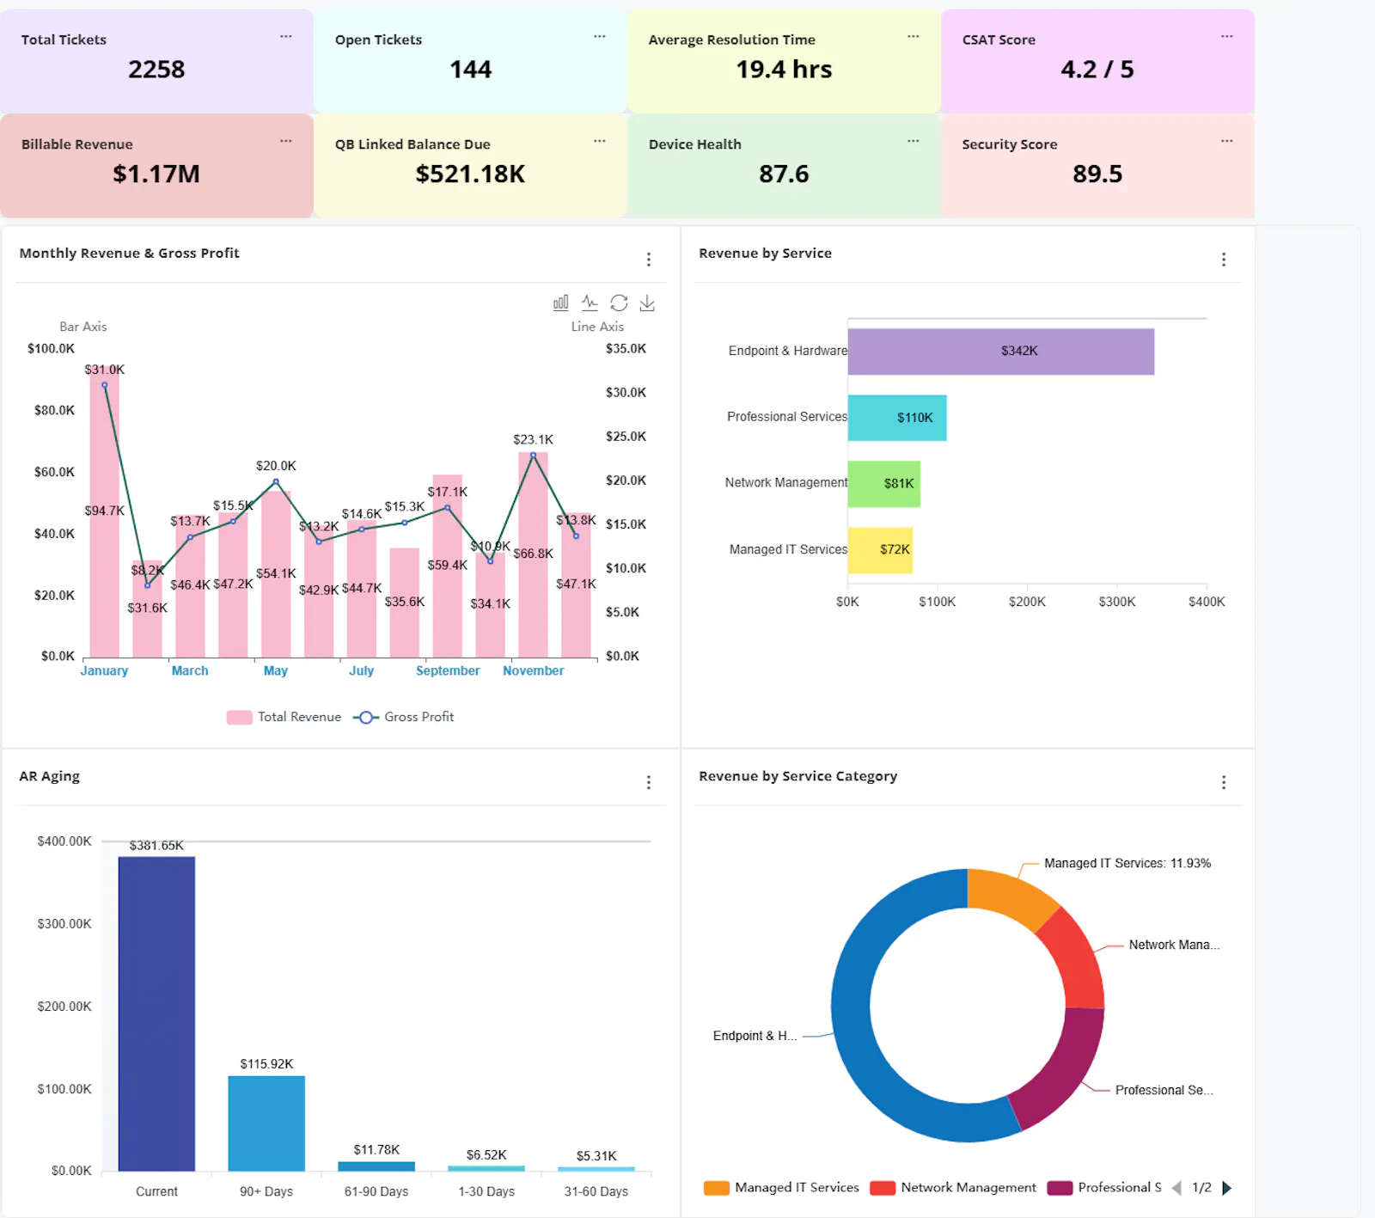The height and width of the screenshot is (1218, 1375).
Task: Go to previous legend page in donut chart
Action: coord(1176,1188)
